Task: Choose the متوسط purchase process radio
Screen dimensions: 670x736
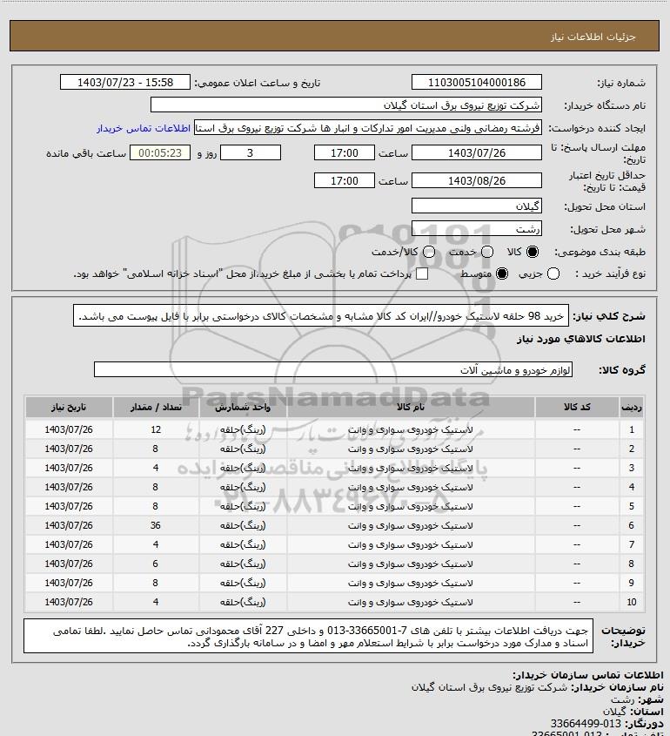Action: click(502, 273)
